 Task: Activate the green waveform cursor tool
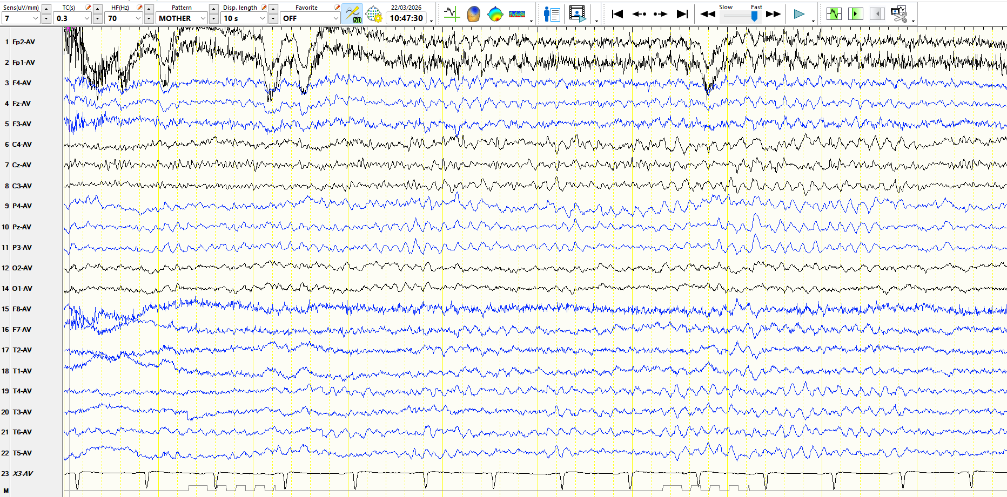tap(452, 14)
